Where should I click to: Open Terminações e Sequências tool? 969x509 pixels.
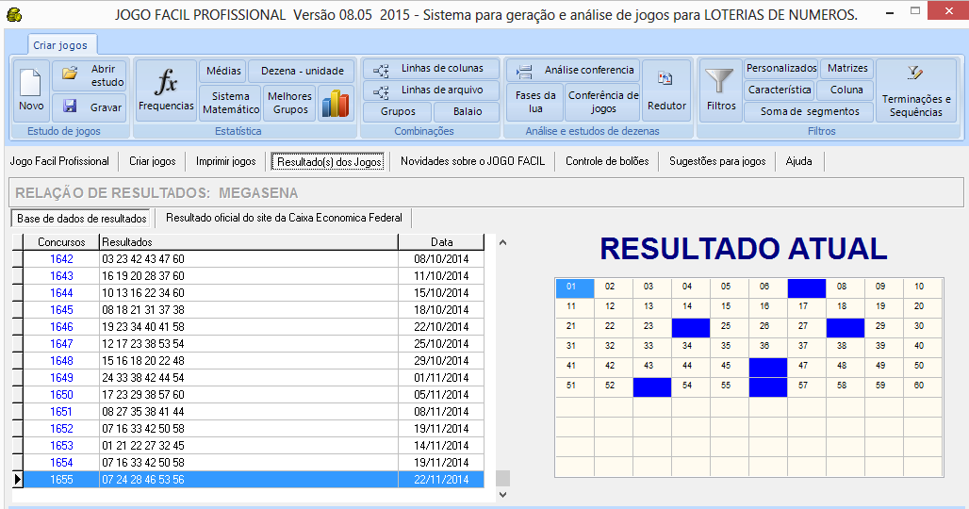click(915, 90)
